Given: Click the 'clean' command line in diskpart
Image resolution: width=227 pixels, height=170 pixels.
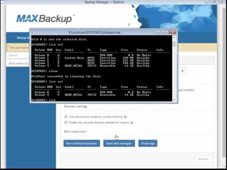Looking at the screenshot, I should pyautogui.click(x=44, y=71).
